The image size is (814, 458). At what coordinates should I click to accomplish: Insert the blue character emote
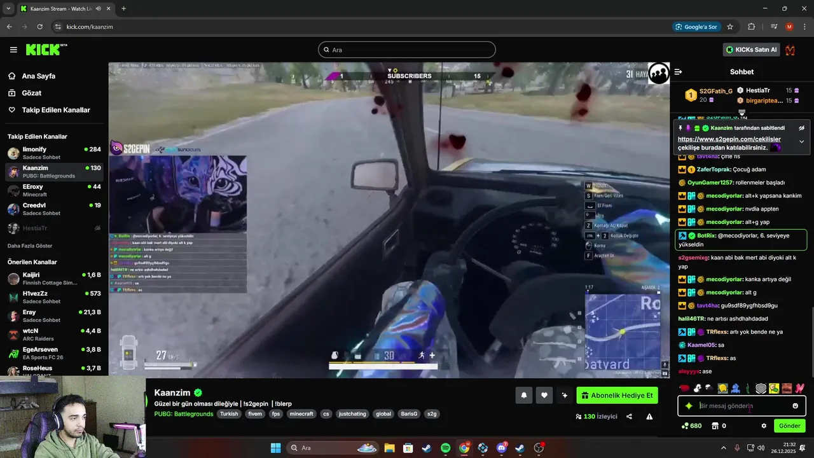click(735, 388)
